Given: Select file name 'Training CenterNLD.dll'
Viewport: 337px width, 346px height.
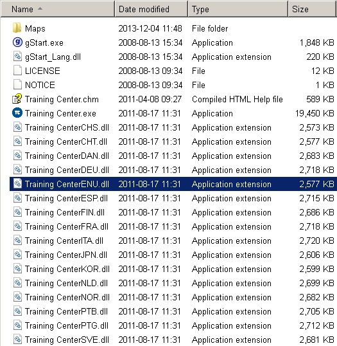Looking at the screenshot, I should [x=66, y=283].
